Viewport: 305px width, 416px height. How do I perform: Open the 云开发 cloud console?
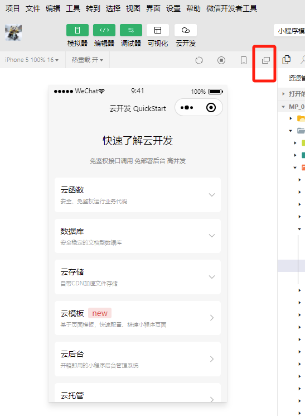click(186, 30)
